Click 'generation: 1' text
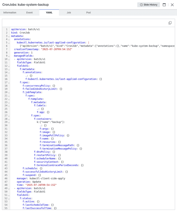Image resolution: width=177 pixels, height=213 pixels. (23, 53)
